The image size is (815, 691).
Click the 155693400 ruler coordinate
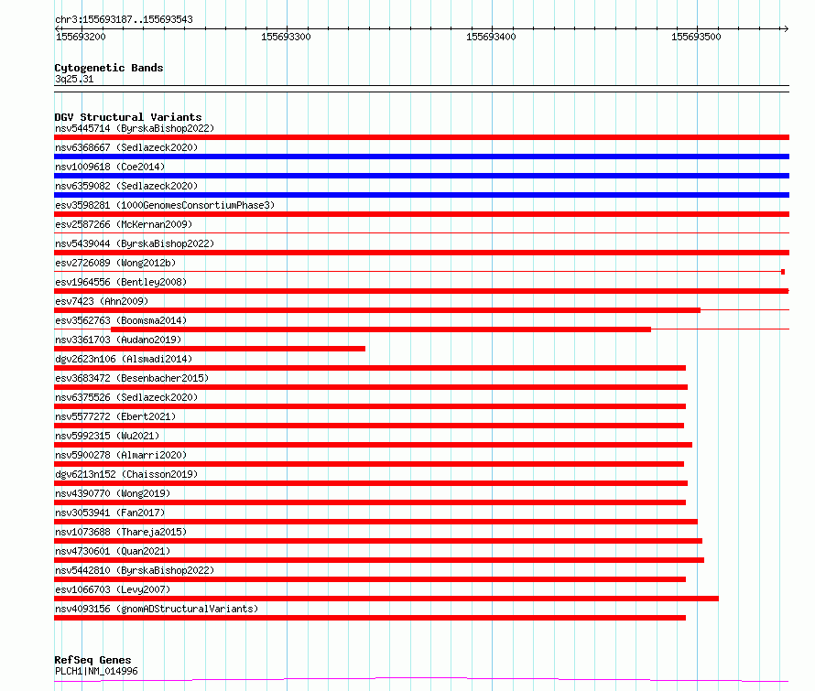pos(491,37)
